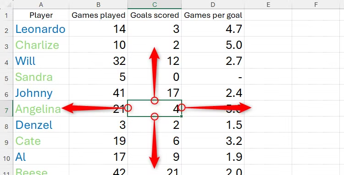Image resolution: width=344 pixels, height=175 pixels.
Task: Click the select-all corner box
Action: tap(6, 5)
